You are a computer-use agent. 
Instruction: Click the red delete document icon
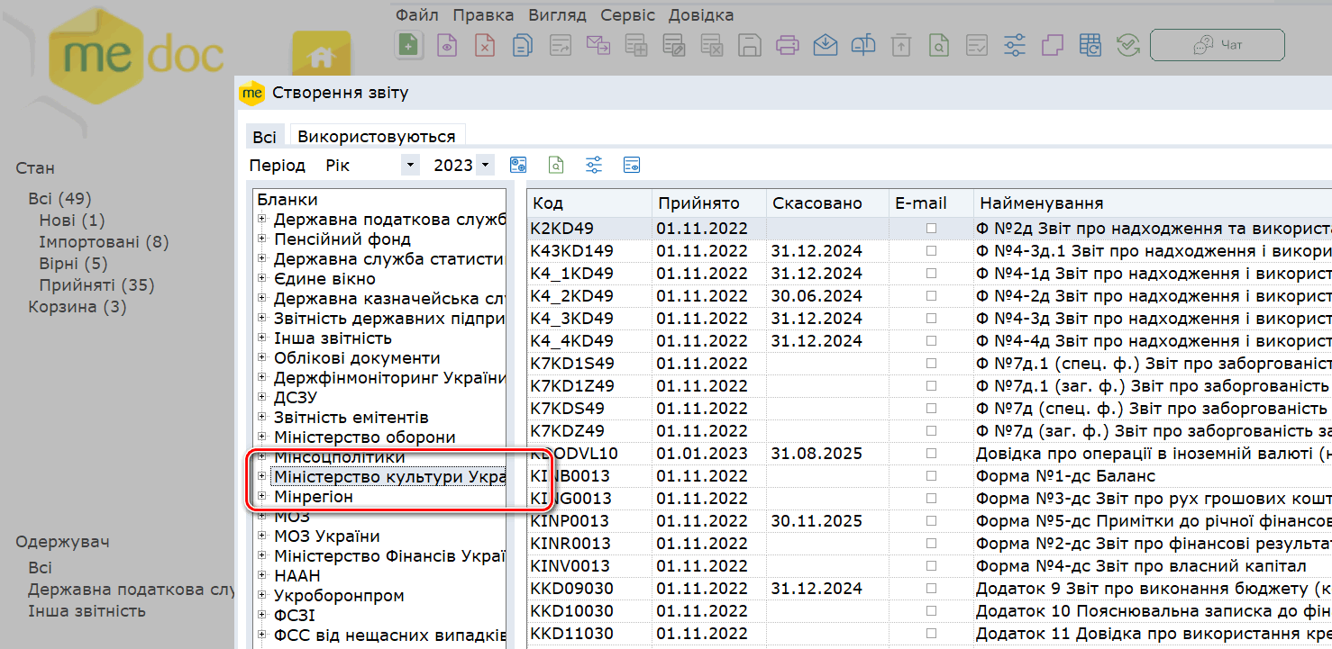485,44
